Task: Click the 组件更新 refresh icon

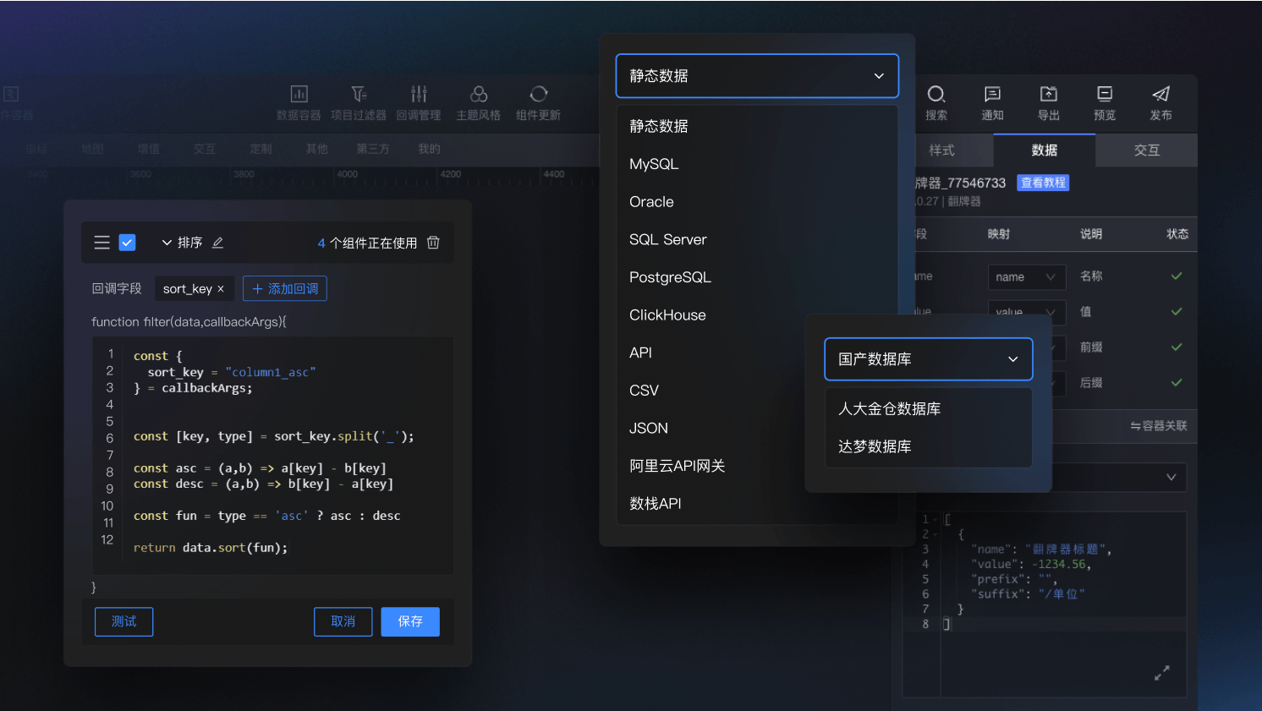Action: [x=539, y=94]
